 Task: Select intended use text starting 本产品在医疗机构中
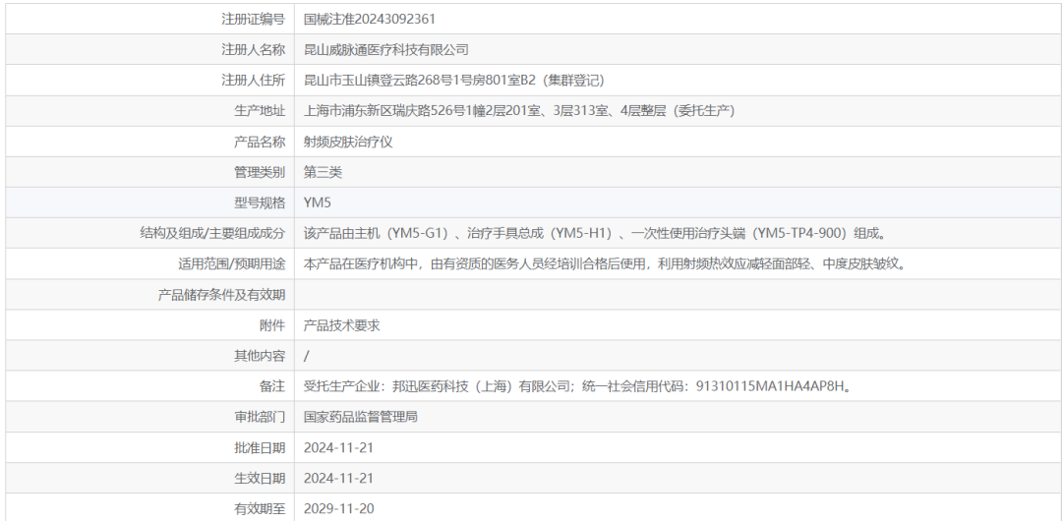point(605,264)
